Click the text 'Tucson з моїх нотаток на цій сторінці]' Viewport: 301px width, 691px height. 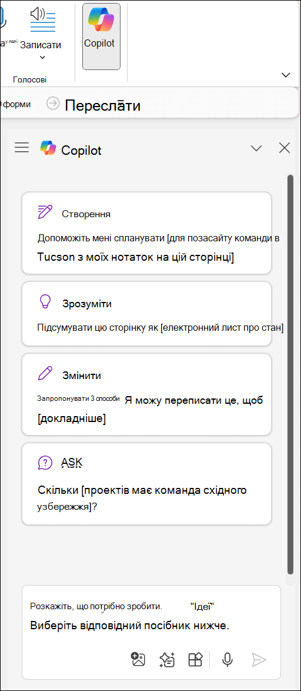pos(136,257)
